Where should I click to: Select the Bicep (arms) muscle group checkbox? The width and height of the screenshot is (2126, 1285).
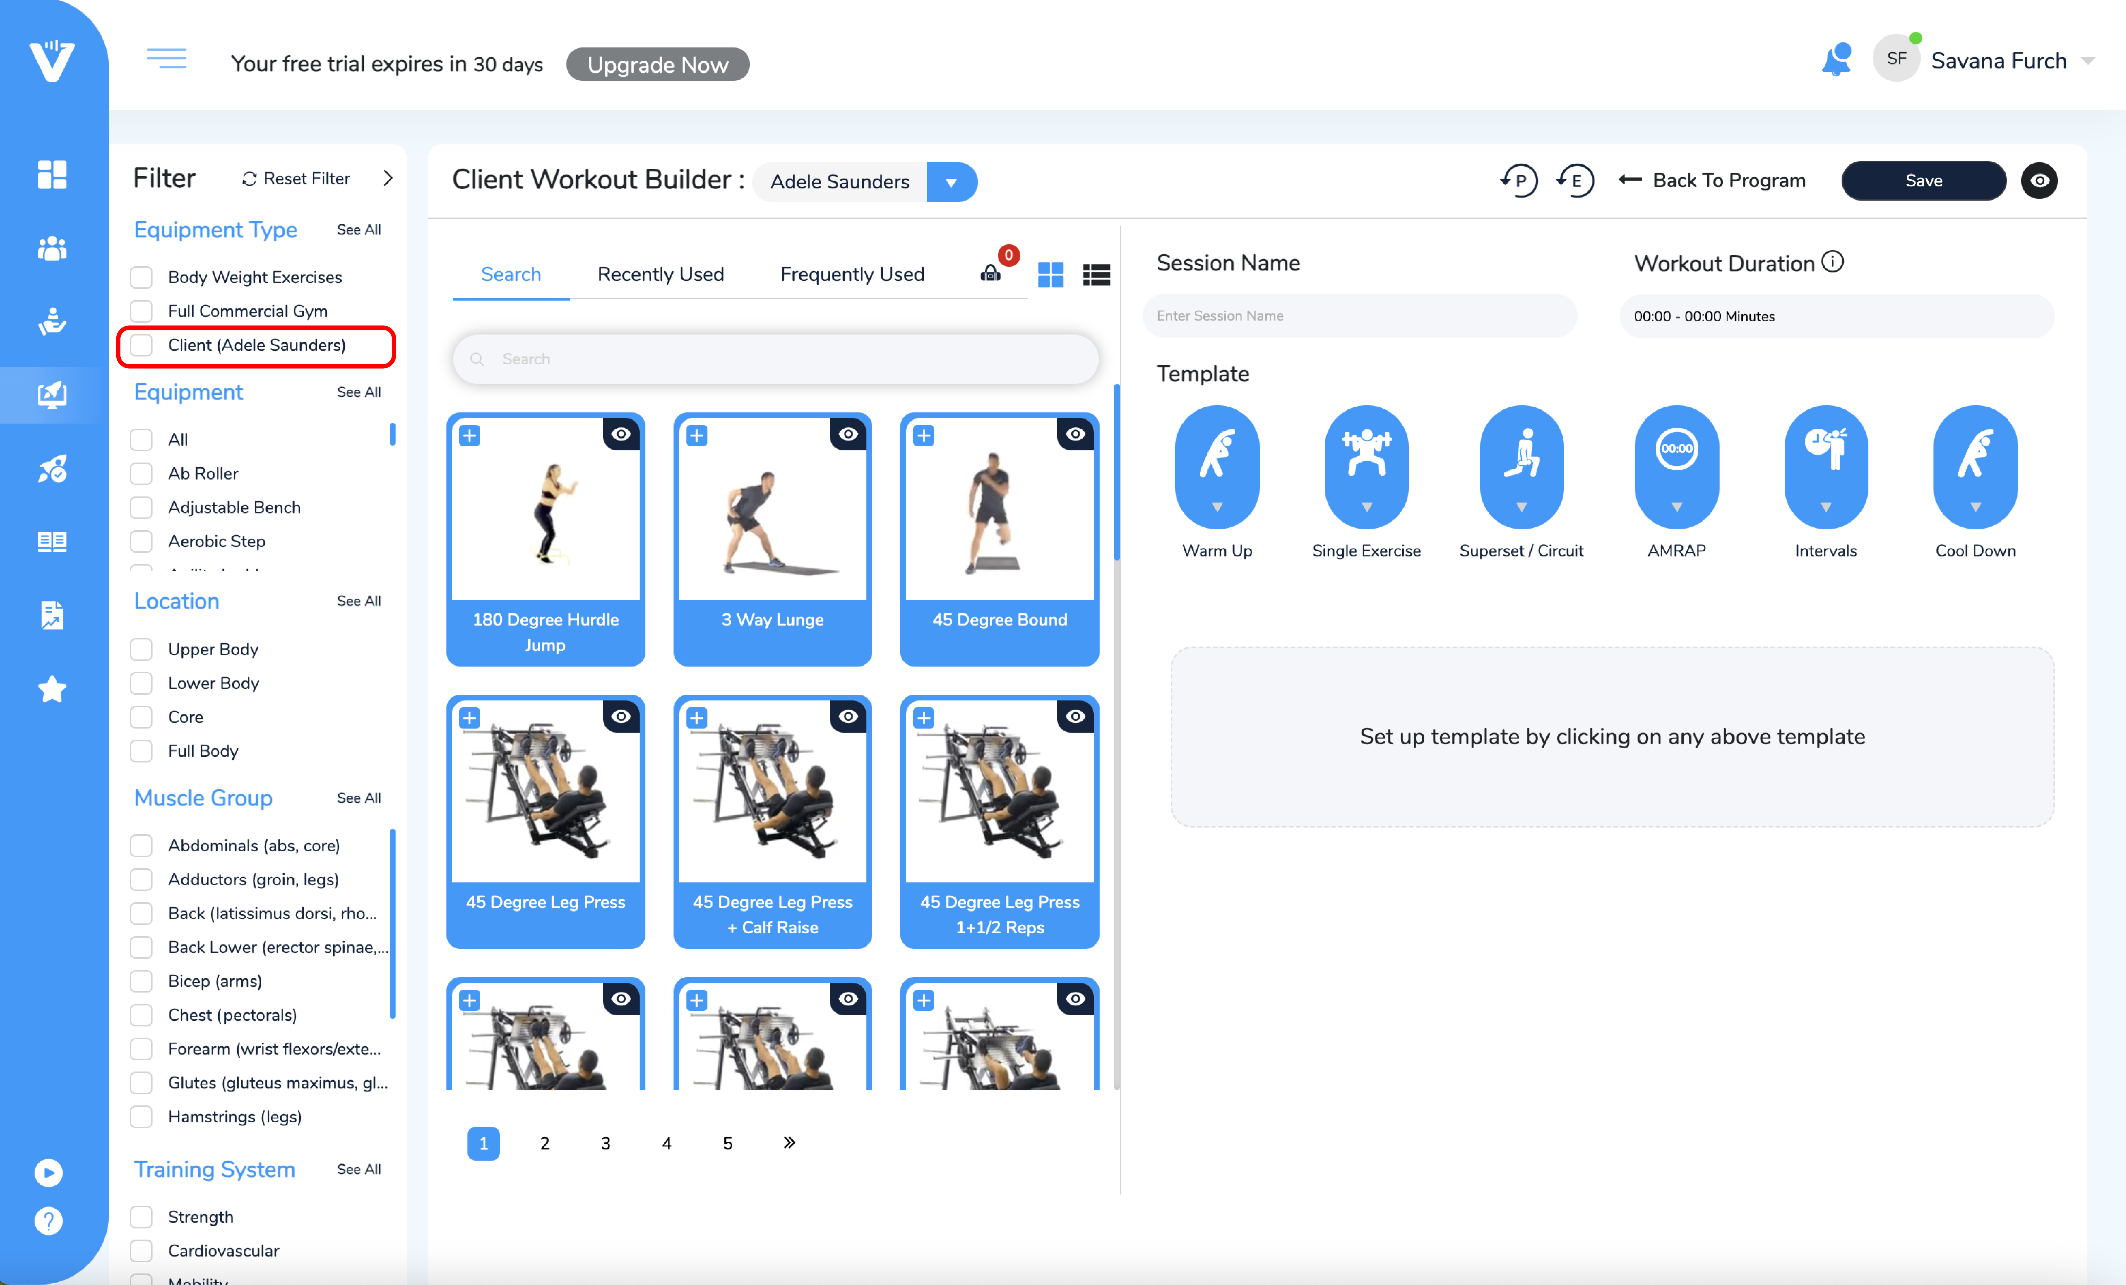tap(141, 981)
